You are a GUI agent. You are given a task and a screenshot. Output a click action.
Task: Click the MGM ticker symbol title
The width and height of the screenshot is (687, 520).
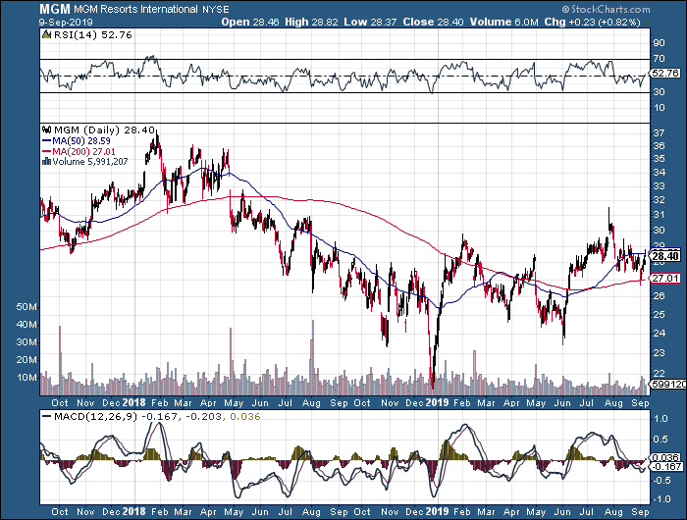[55, 9]
